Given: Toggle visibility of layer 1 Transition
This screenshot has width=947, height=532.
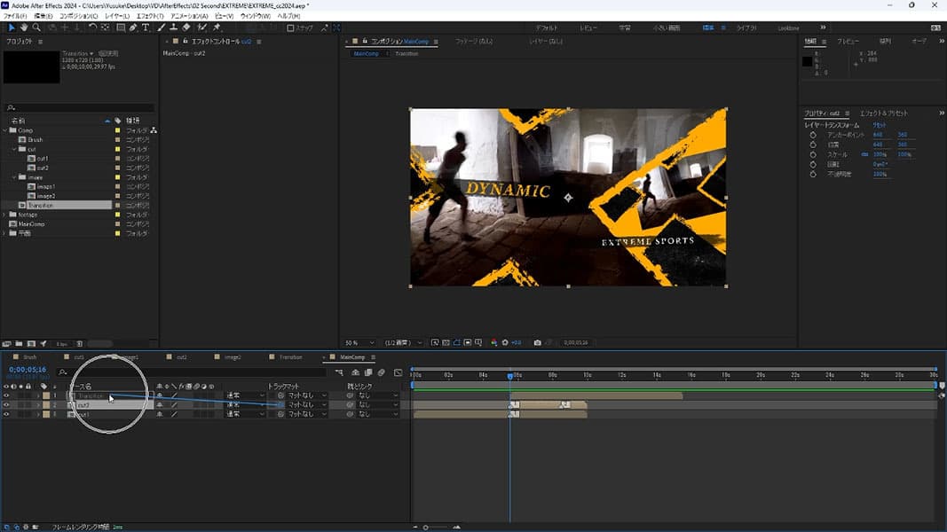Looking at the screenshot, I should click(x=6, y=395).
